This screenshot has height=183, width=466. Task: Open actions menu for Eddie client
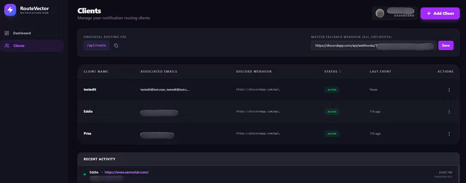point(449,112)
